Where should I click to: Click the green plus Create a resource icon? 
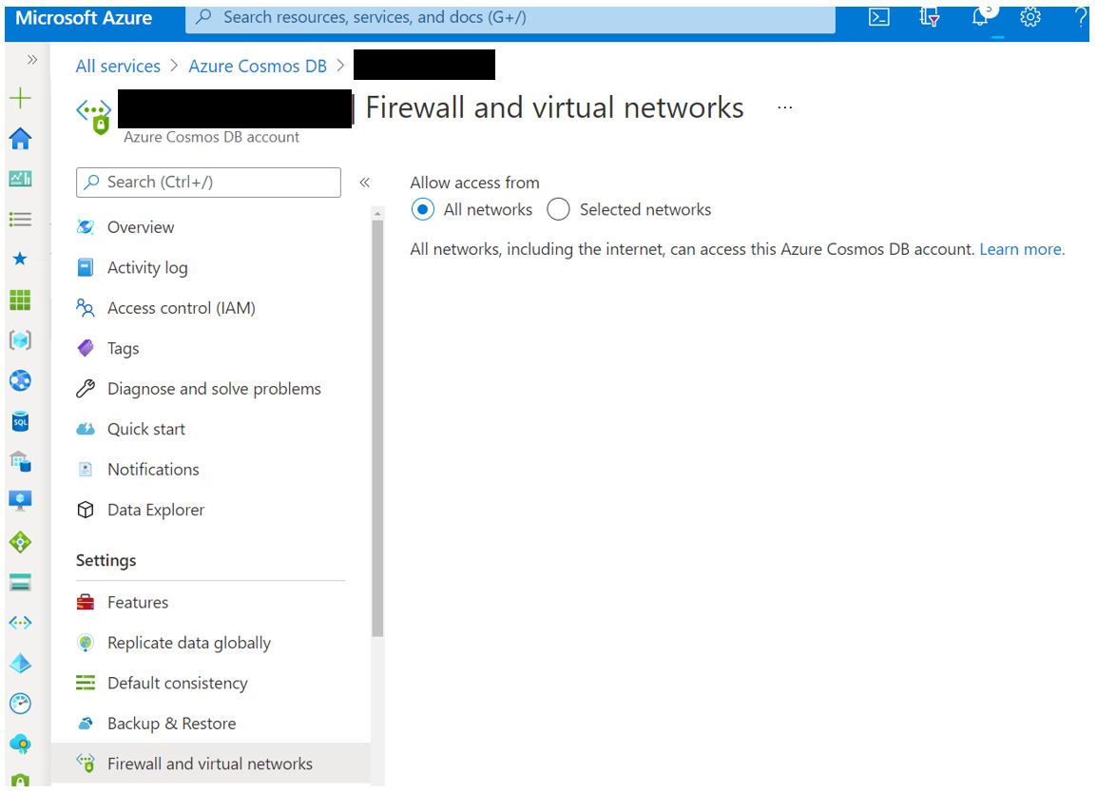pos(20,98)
